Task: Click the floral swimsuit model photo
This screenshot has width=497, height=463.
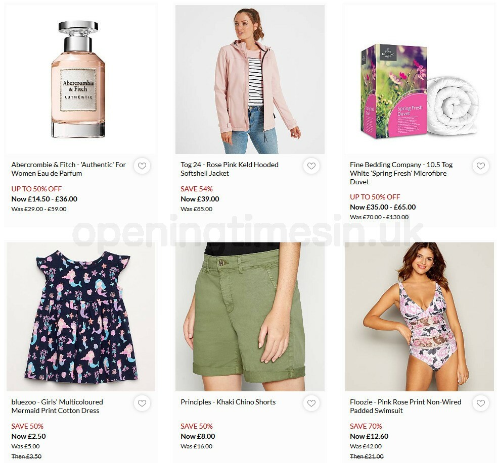Action: click(x=419, y=317)
